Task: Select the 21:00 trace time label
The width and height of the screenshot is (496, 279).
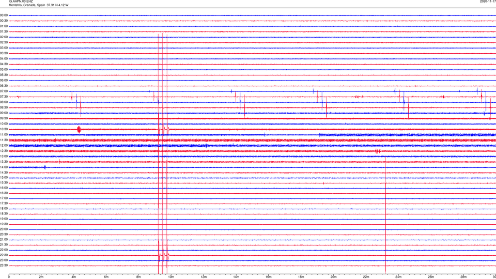Action: tap(4, 240)
